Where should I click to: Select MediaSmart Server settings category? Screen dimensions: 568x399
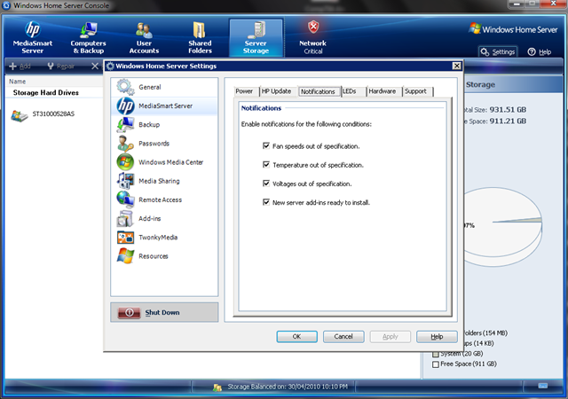164,106
